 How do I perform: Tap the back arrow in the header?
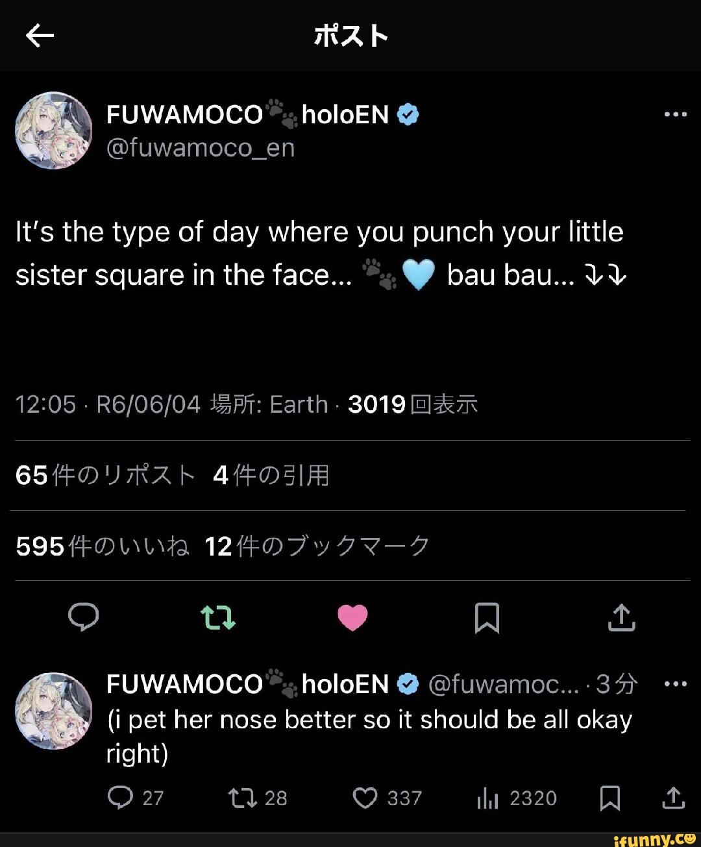40,36
